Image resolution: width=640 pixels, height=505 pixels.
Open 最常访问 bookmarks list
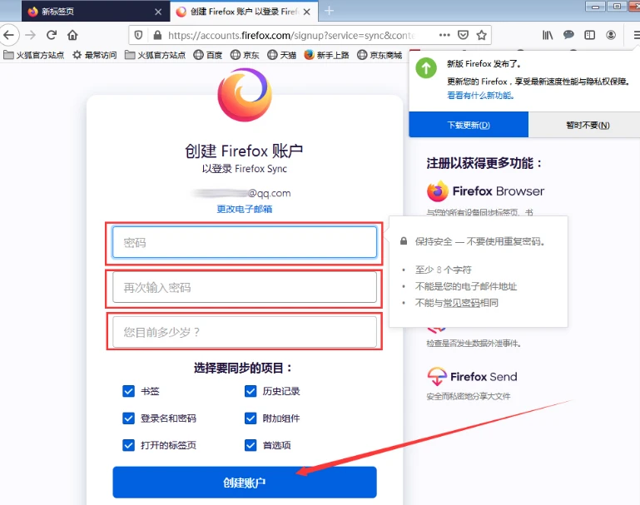(95, 55)
